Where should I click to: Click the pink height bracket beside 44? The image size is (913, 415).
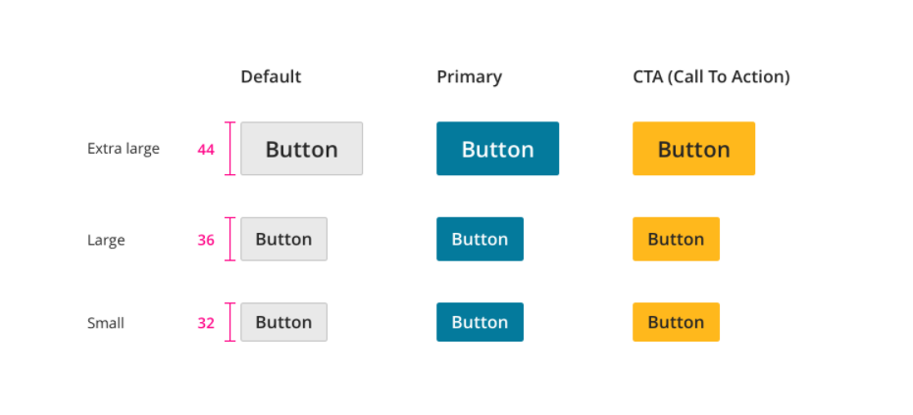click(x=230, y=149)
